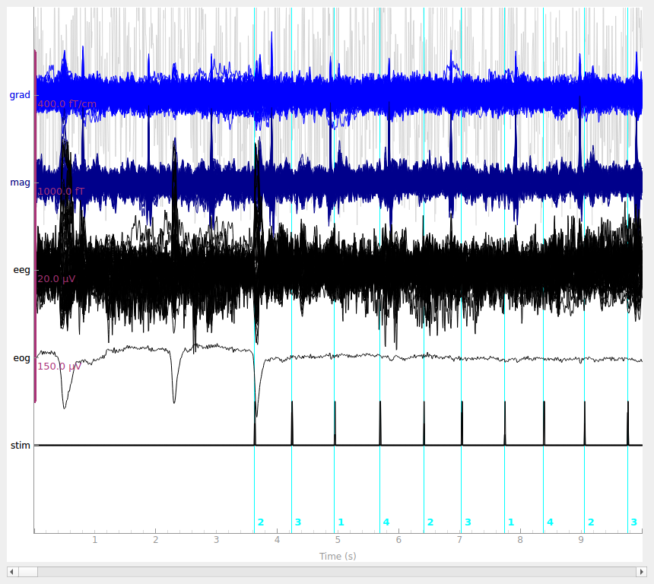Click the 150.0 µV scale label
This screenshot has height=584, width=654.
click(59, 367)
